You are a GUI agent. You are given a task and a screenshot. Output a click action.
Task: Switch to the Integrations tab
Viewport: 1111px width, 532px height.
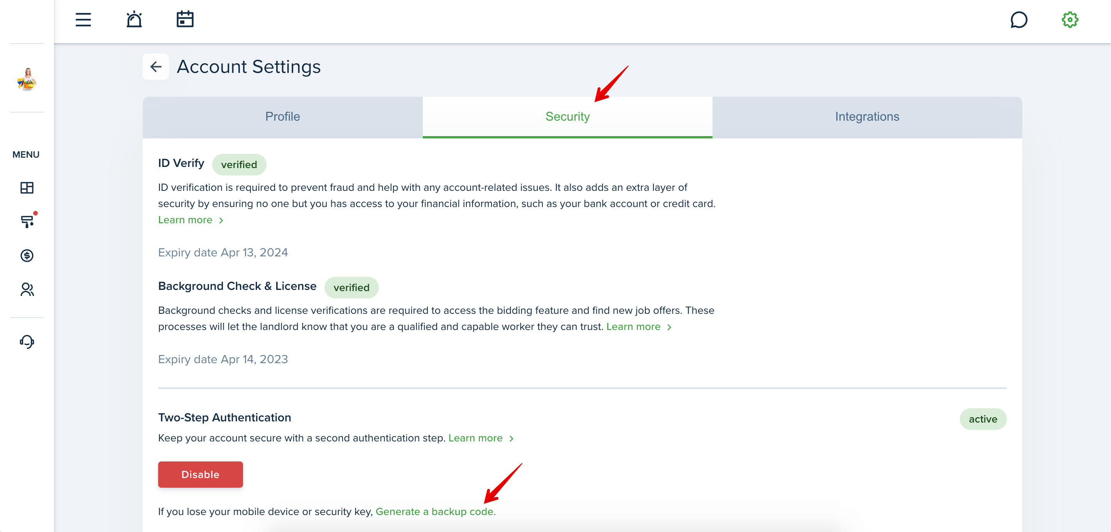click(x=867, y=117)
